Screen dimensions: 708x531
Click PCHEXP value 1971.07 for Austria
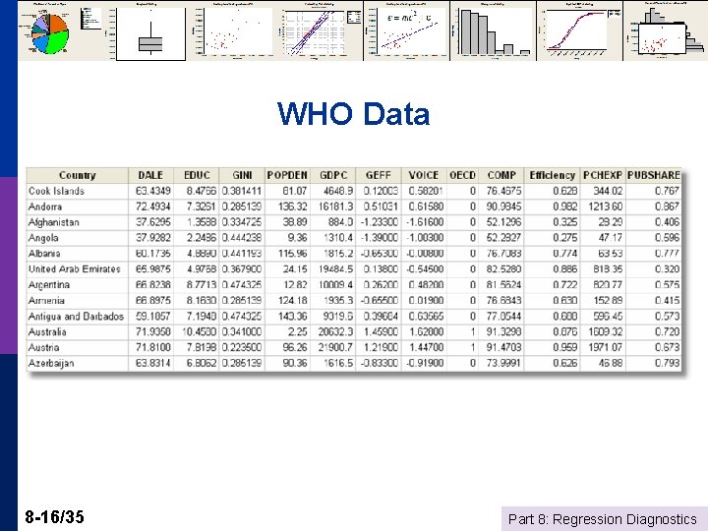[606, 348]
